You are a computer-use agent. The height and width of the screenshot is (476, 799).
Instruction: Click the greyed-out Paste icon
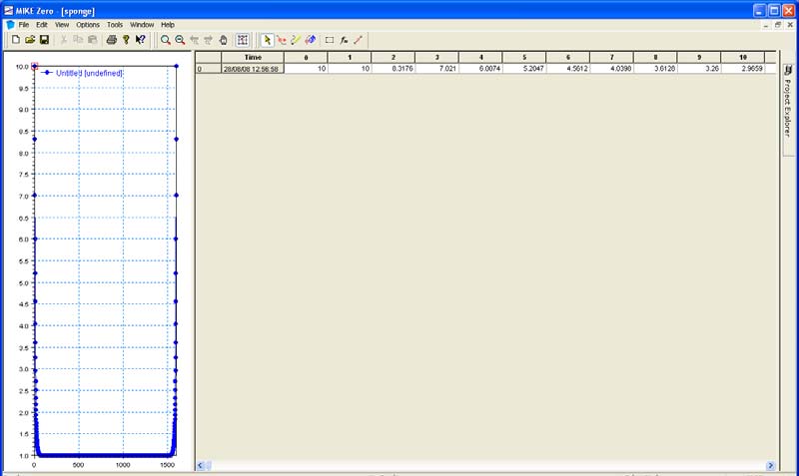[x=92, y=40]
